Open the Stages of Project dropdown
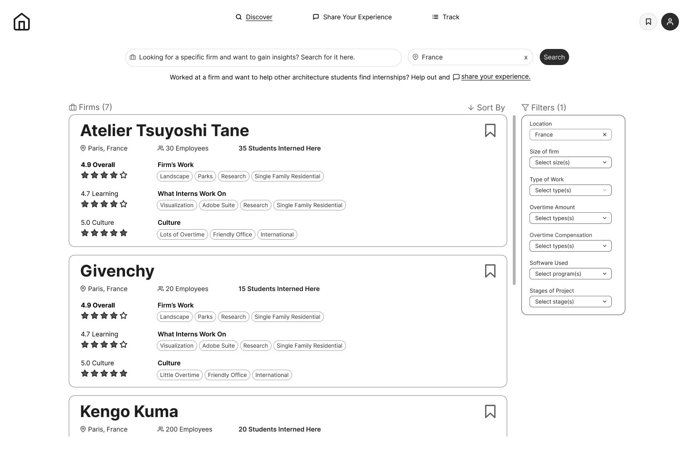Screen dimensions: 695x452 coord(570,301)
